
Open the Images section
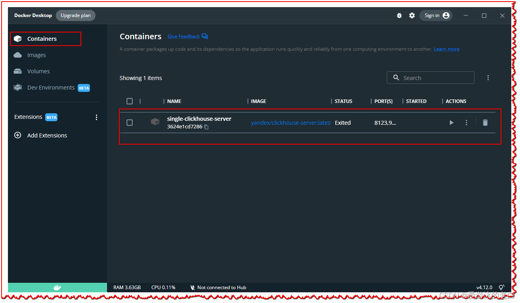tap(36, 55)
